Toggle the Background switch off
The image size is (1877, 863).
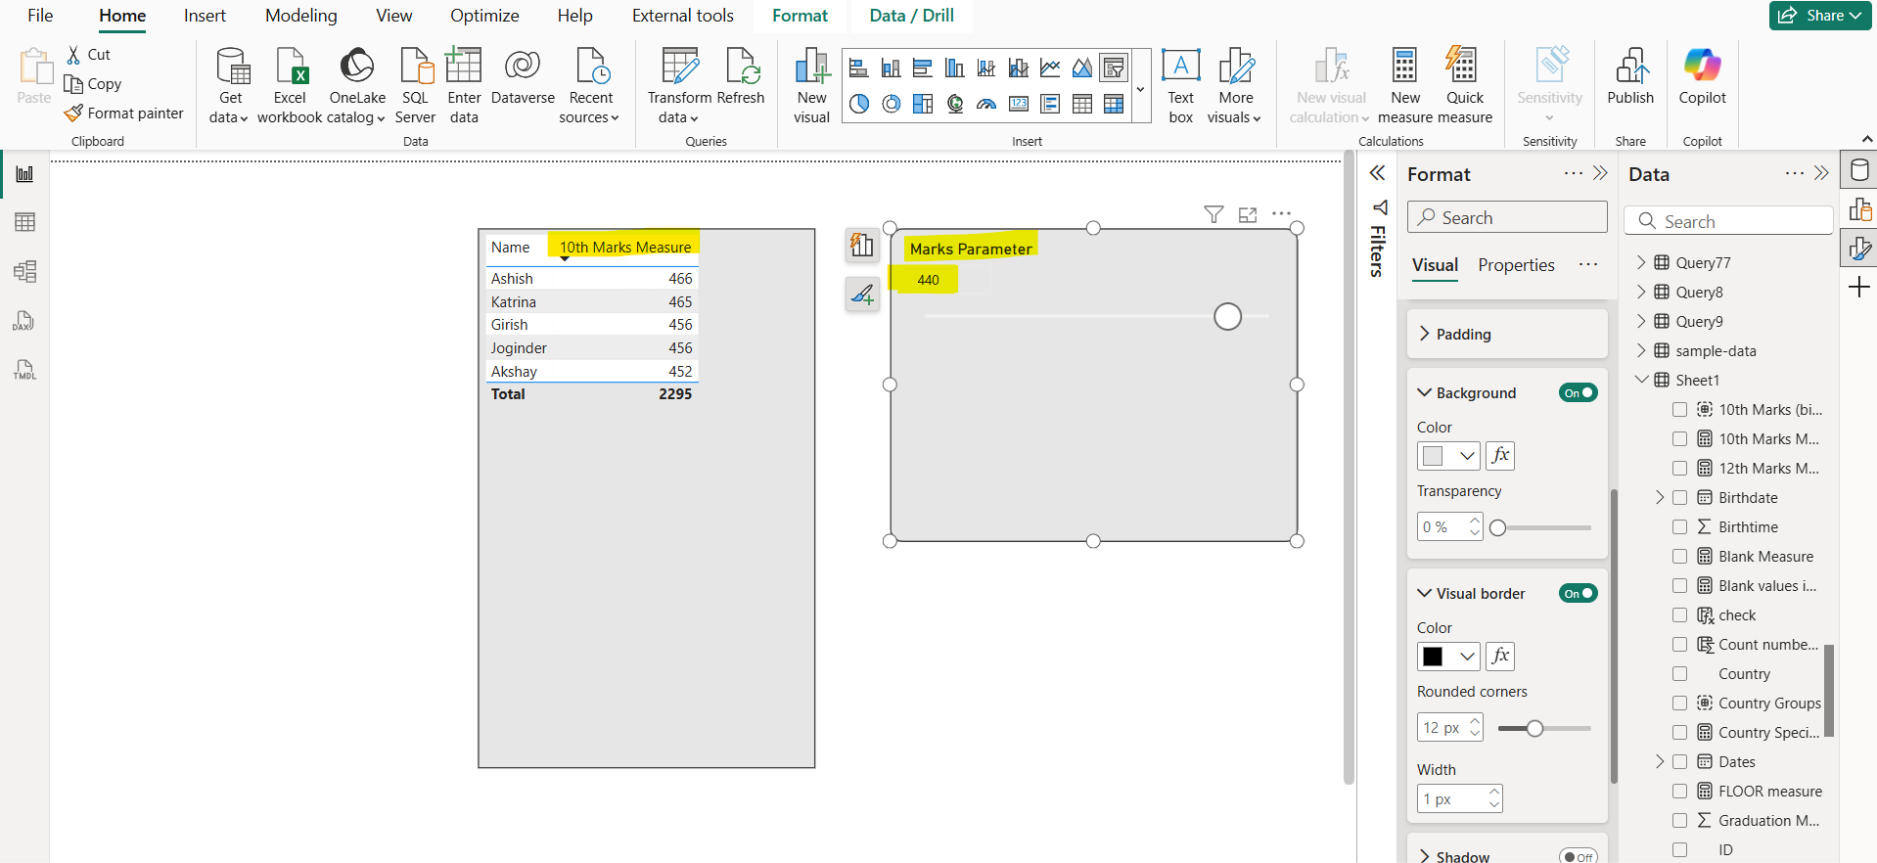[x=1578, y=393]
